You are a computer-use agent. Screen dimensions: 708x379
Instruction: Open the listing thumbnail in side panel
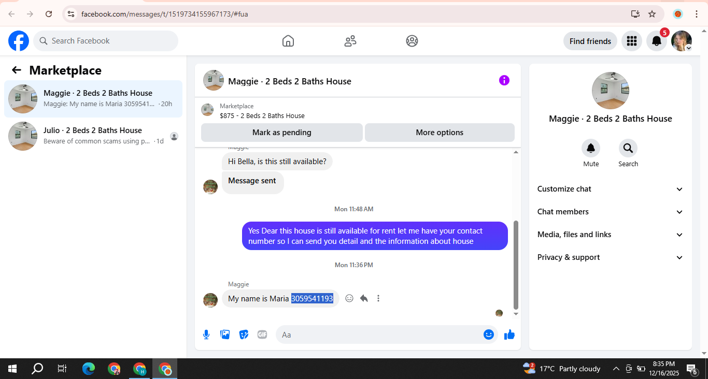[611, 91]
